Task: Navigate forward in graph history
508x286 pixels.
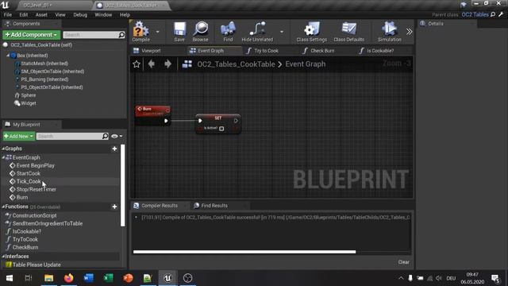Action: (167, 64)
